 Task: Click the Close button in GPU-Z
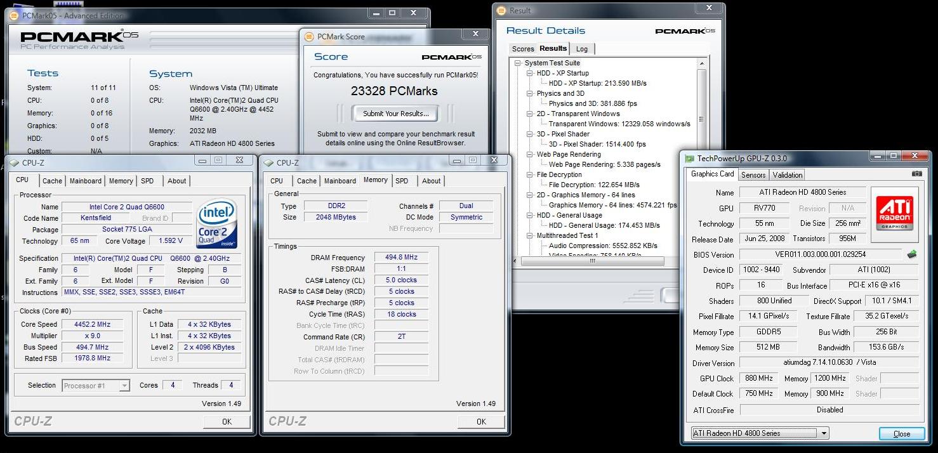[x=901, y=434]
